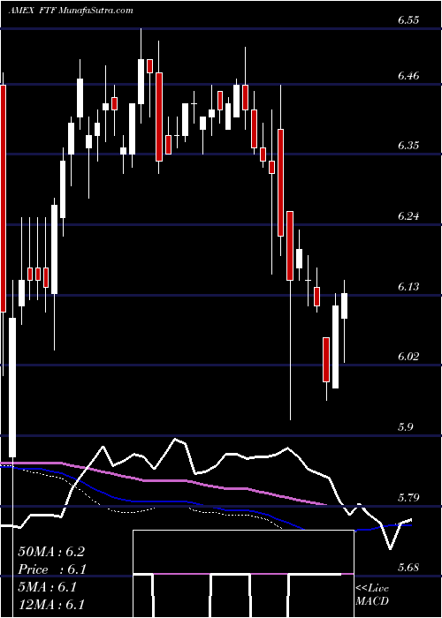Click the 5.68 price axis label

pos(408,568)
